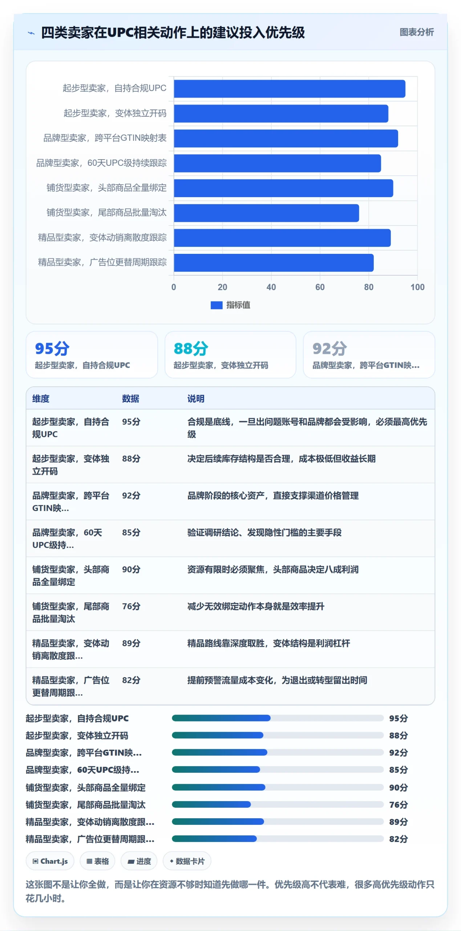
Task: Click table cell 铺货型卖家，头部商品全量绑定
Action: click(x=71, y=575)
